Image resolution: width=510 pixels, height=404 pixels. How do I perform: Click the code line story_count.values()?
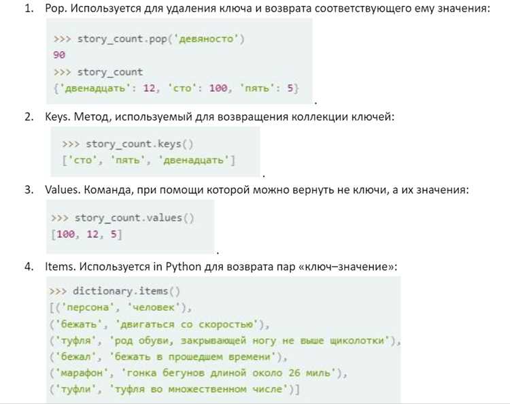tap(122, 218)
